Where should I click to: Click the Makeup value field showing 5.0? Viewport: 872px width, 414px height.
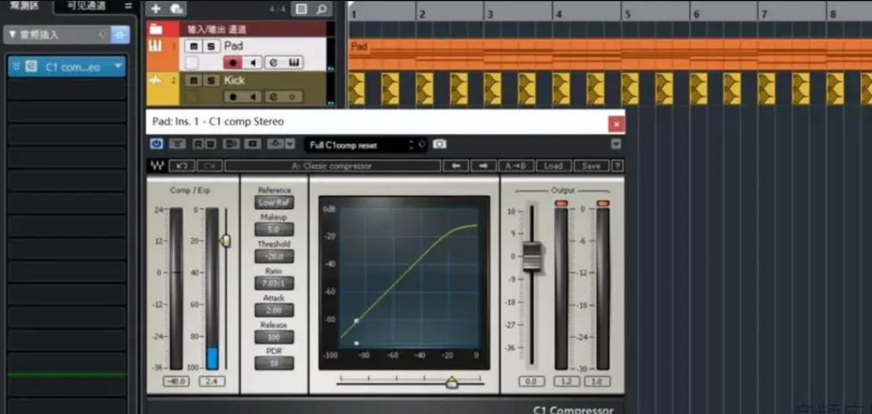[274, 229]
